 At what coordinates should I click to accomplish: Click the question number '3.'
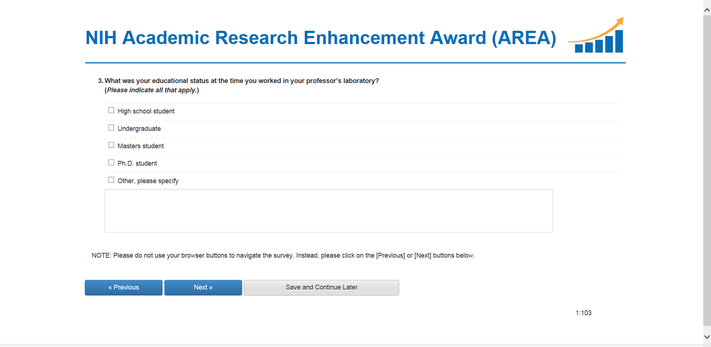(x=100, y=81)
